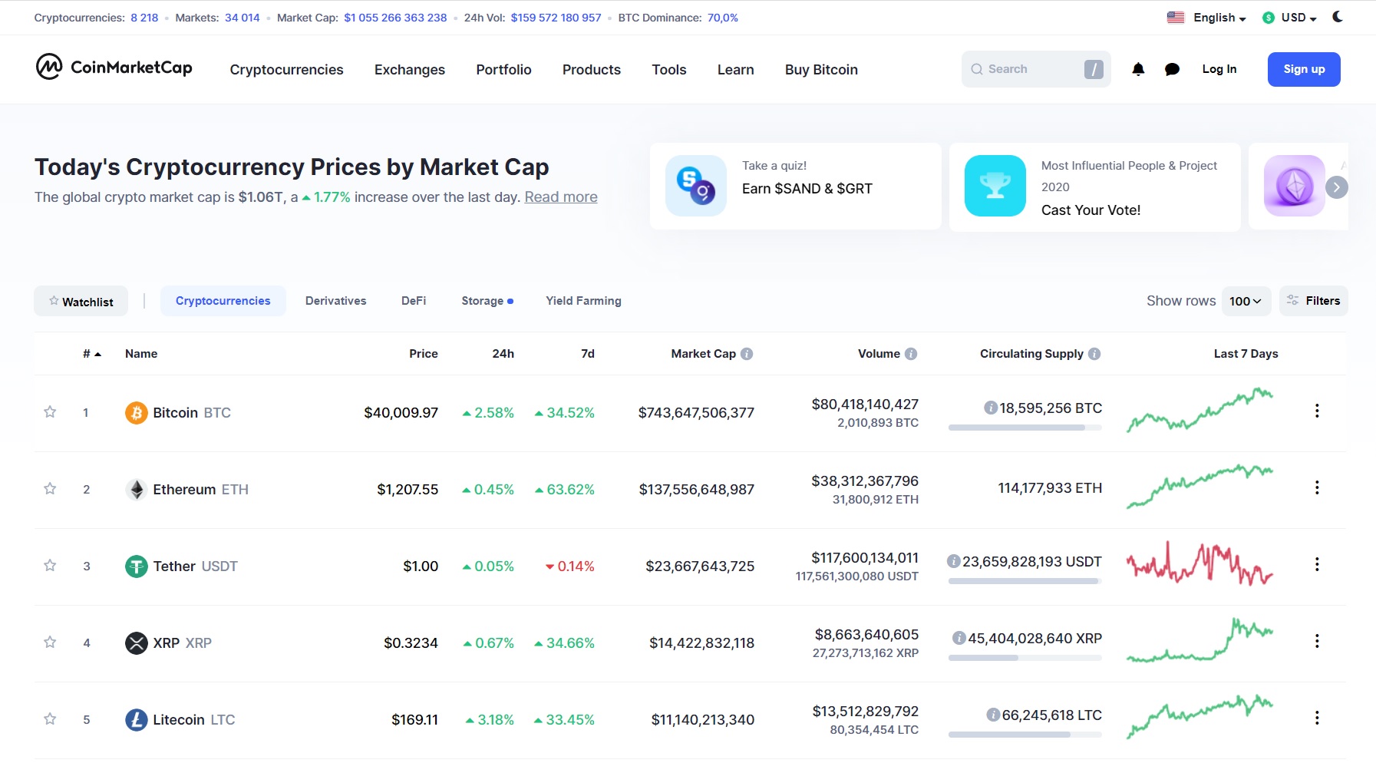This screenshot has height=763, width=1376.
Task: Open Ethereum row three-dot menu
Action: [x=1317, y=487]
